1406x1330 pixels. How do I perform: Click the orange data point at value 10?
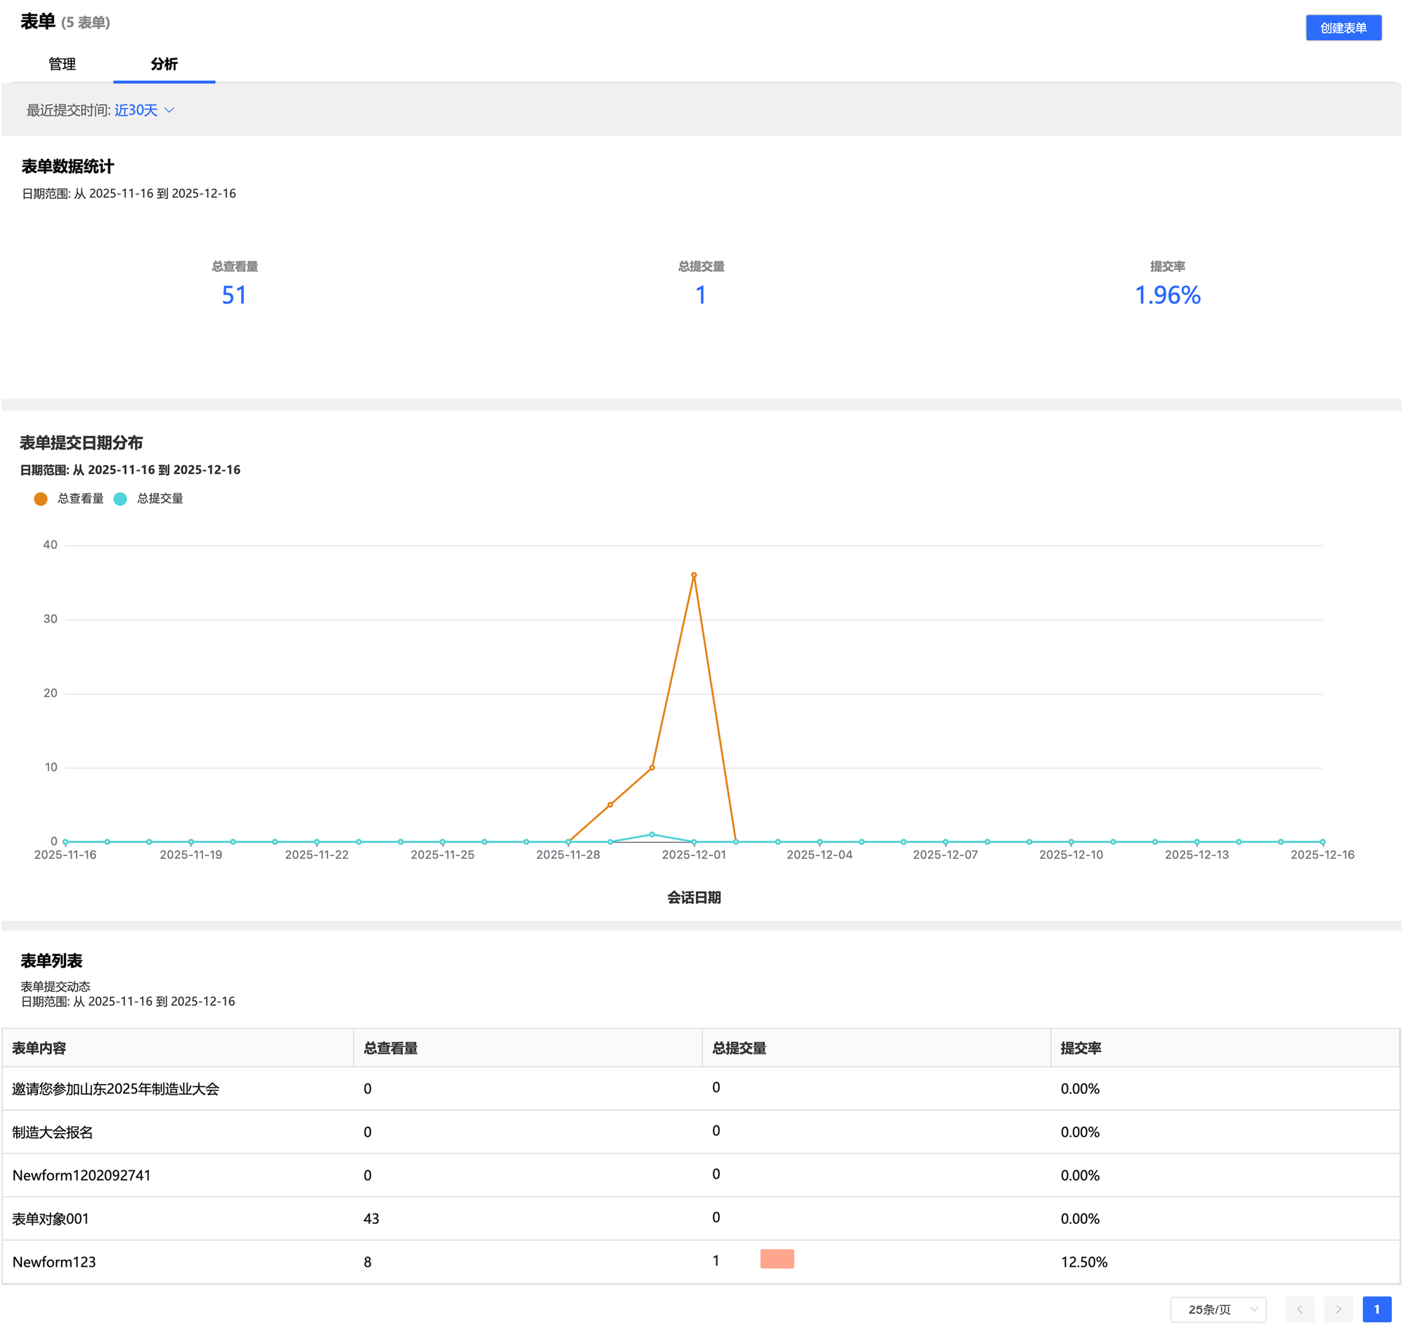click(x=652, y=767)
